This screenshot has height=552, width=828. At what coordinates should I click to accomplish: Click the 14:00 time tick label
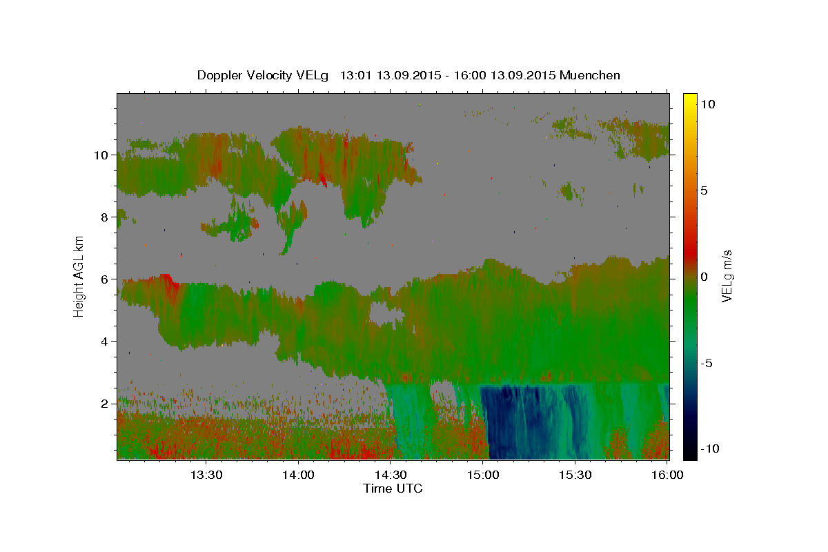299,475
